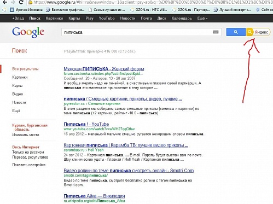Screen dimensions: 273x204
Task: Click the browser back arrow
Action: point(4,2)
